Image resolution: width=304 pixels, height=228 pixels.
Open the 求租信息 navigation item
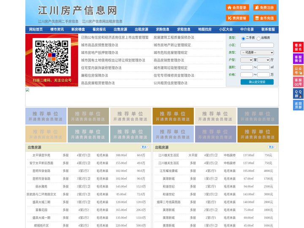click(184, 30)
